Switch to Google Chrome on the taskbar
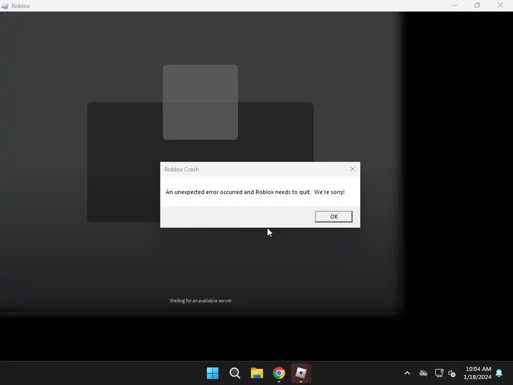The image size is (513, 385). tap(279, 373)
